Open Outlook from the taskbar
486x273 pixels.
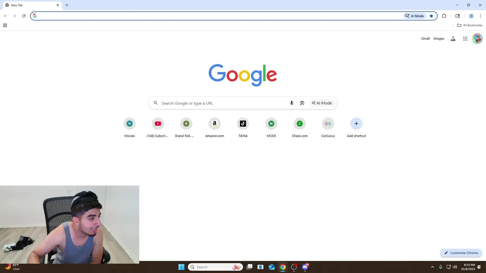(x=271, y=267)
